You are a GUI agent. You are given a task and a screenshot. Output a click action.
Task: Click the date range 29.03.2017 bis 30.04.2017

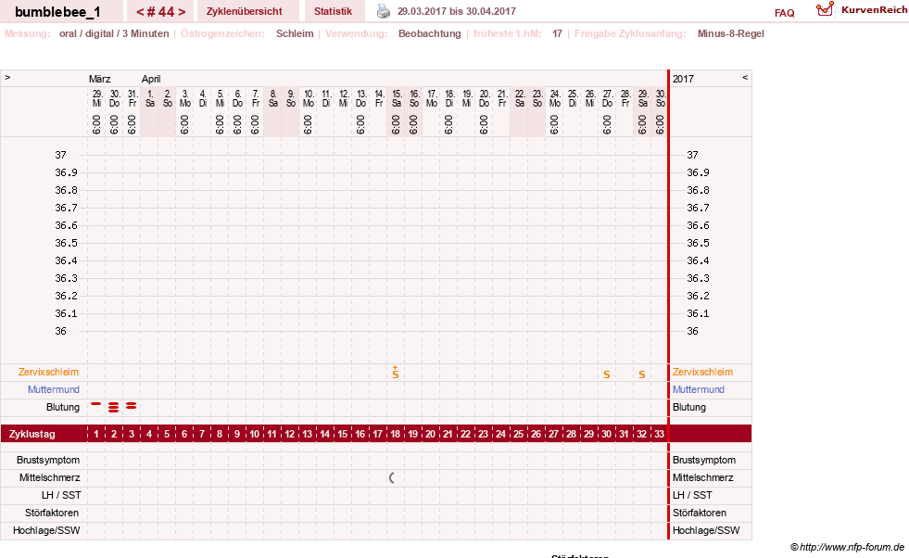point(456,11)
